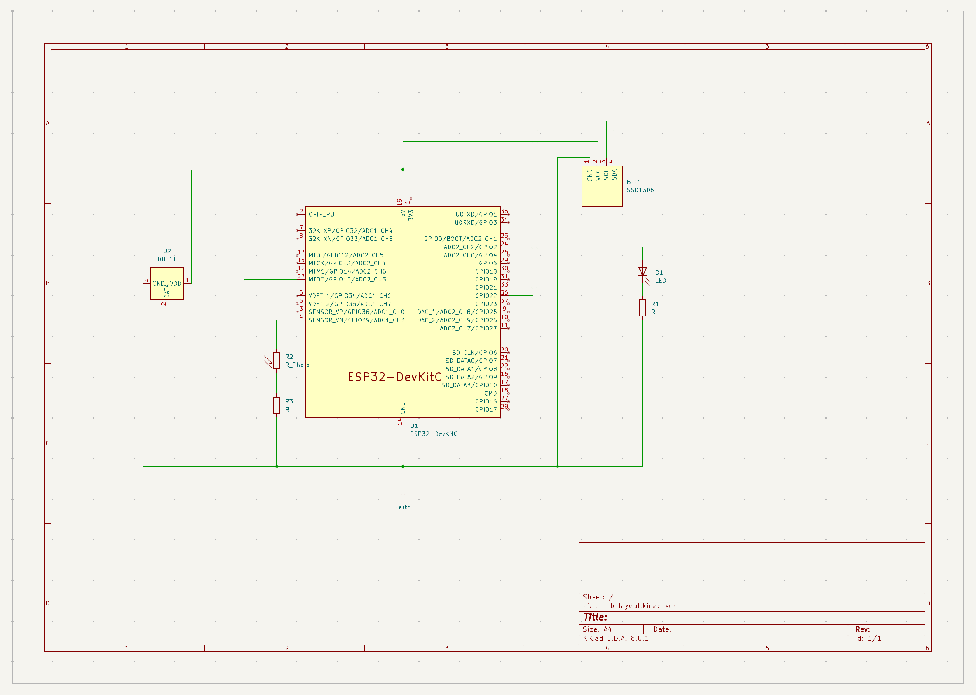Click the 3V3 pin label on ESP32
976x695 pixels.
(411, 215)
